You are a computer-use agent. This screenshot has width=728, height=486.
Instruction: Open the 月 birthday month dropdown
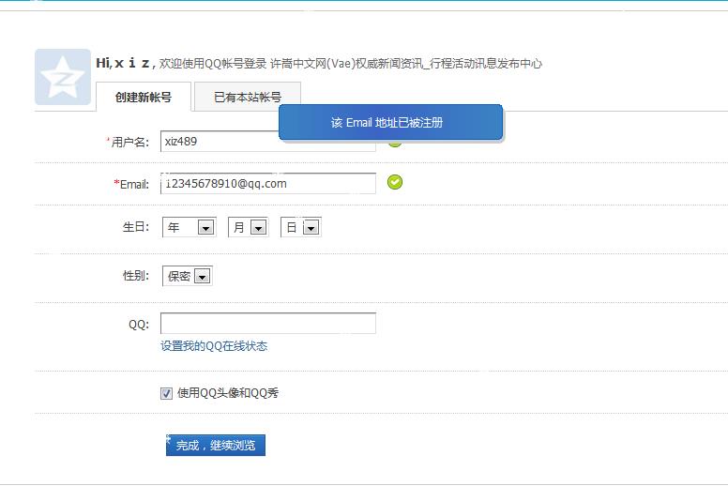248,227
